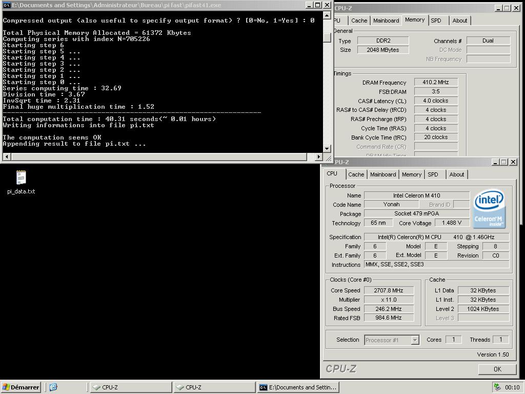Click the Bus Speed 246.2 MHz field

point(389,309)
